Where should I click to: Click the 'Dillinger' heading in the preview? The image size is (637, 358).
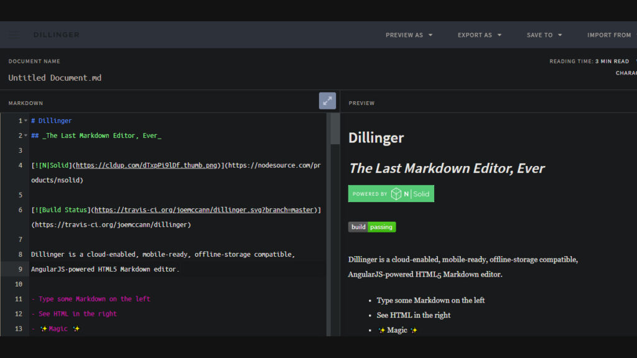point(376,137)
